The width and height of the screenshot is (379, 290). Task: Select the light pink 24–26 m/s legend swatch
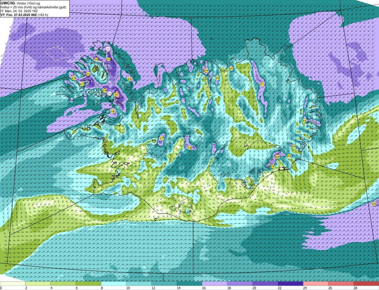click(x=316, y=284)
